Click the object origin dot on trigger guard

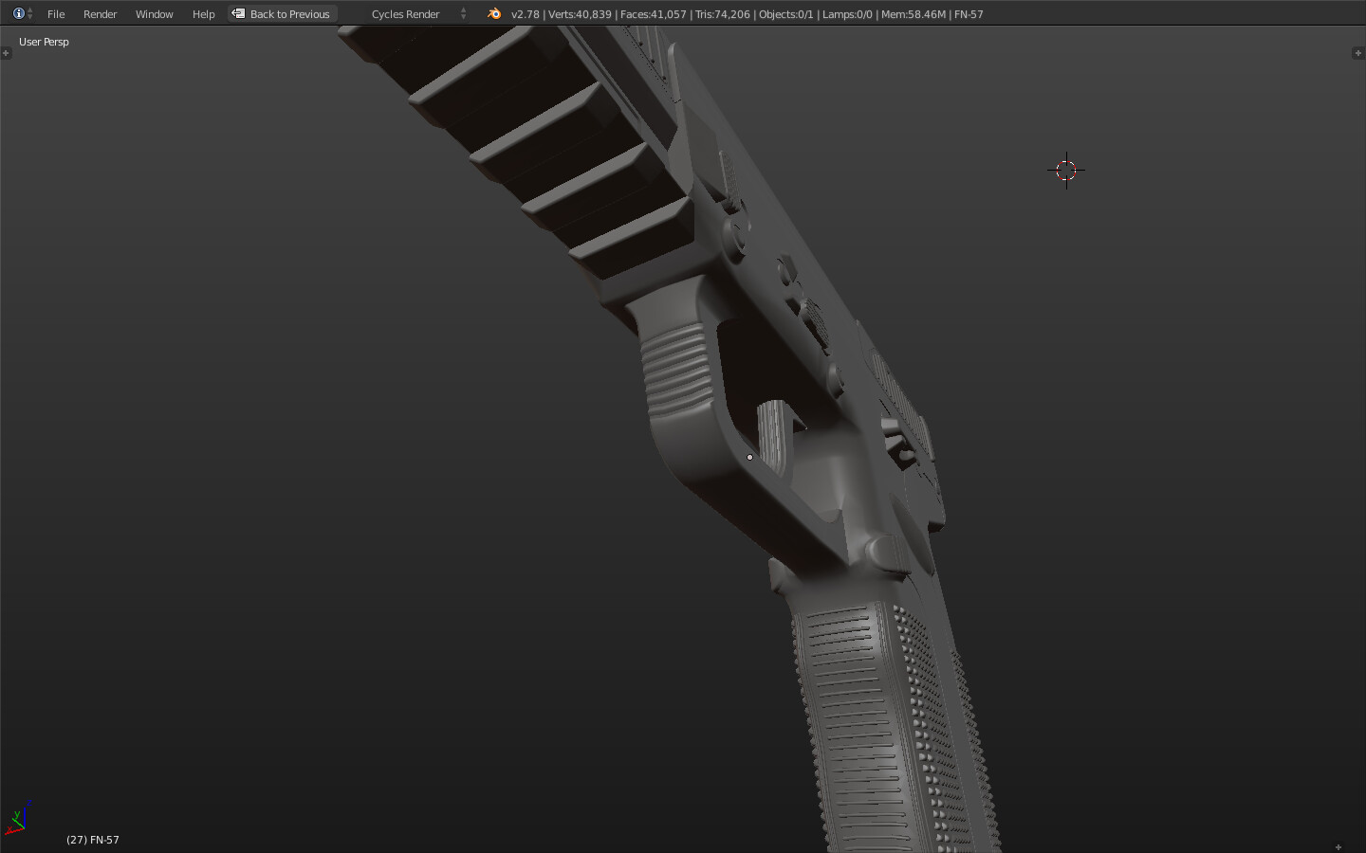[749, 457]
